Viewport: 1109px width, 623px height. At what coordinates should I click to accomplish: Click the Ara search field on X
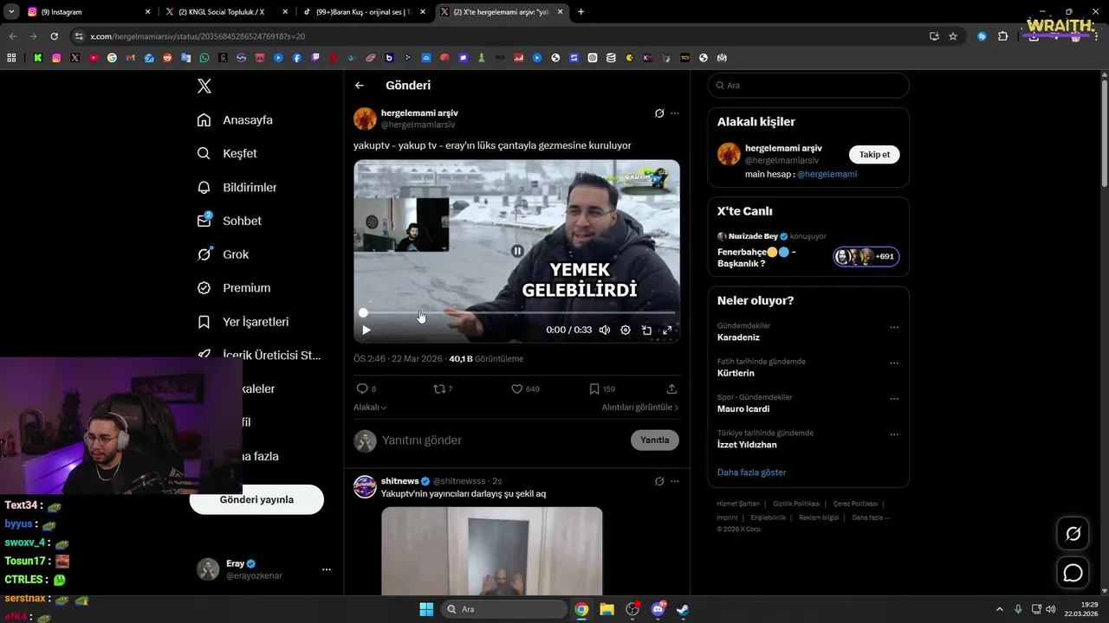(x=808, y=86)
